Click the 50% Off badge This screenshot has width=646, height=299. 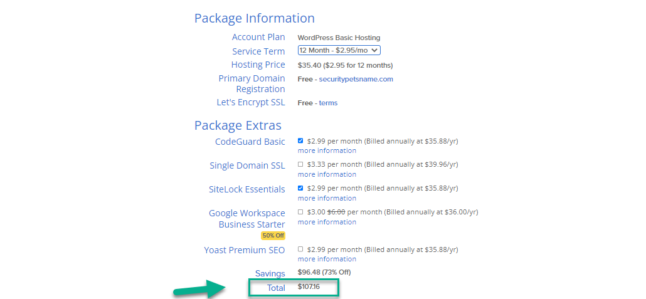273,236
